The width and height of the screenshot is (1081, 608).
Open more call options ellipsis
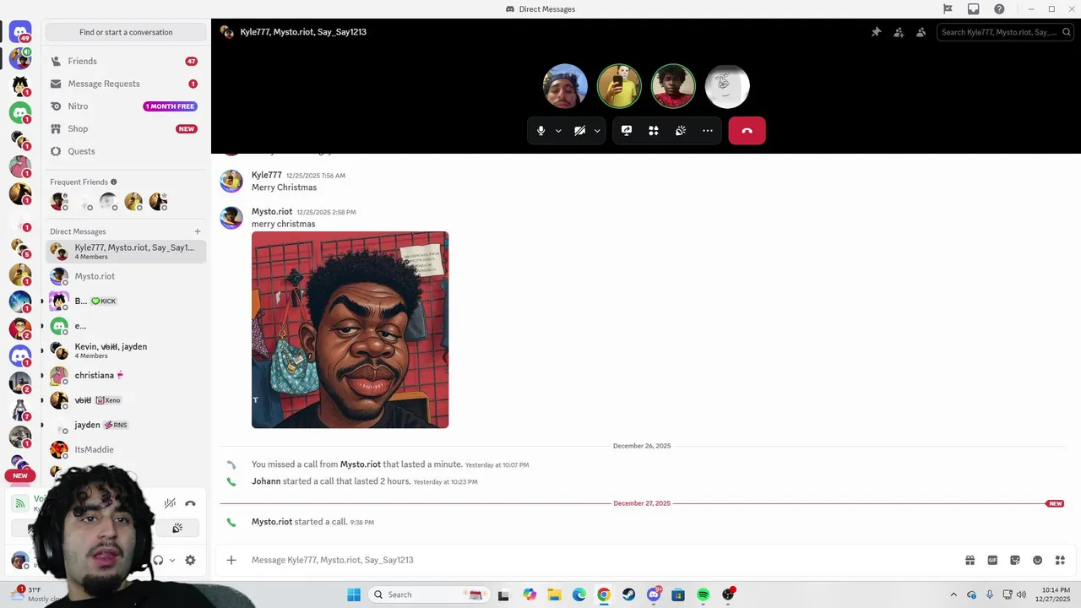click(708, 131)
